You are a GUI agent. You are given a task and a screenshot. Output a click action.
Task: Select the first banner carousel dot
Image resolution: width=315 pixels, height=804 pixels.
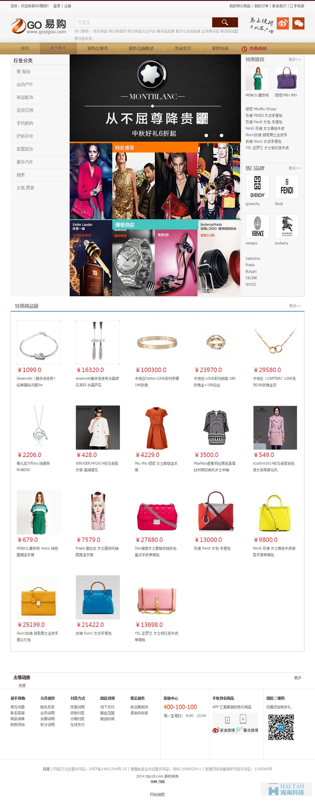point(206,135)
